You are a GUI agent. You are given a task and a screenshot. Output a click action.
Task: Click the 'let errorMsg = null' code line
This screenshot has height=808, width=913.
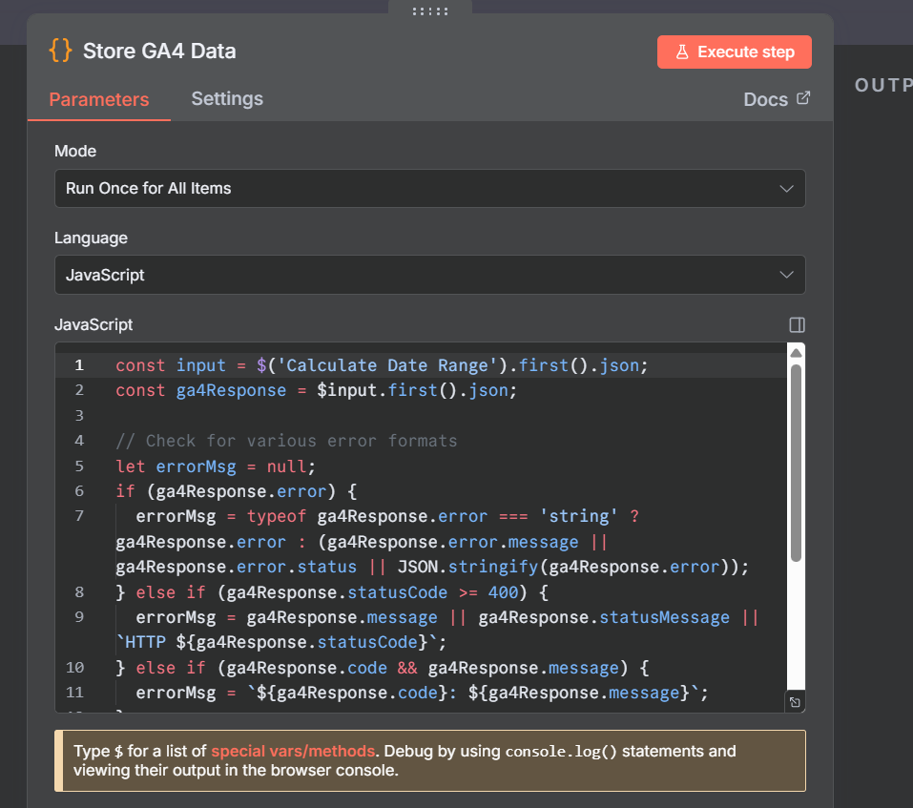[x=215, y=466]
